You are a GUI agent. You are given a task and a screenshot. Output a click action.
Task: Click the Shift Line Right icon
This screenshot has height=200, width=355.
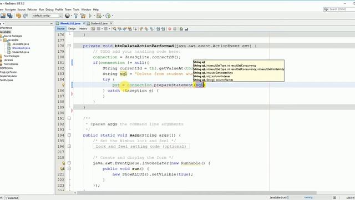163,29
